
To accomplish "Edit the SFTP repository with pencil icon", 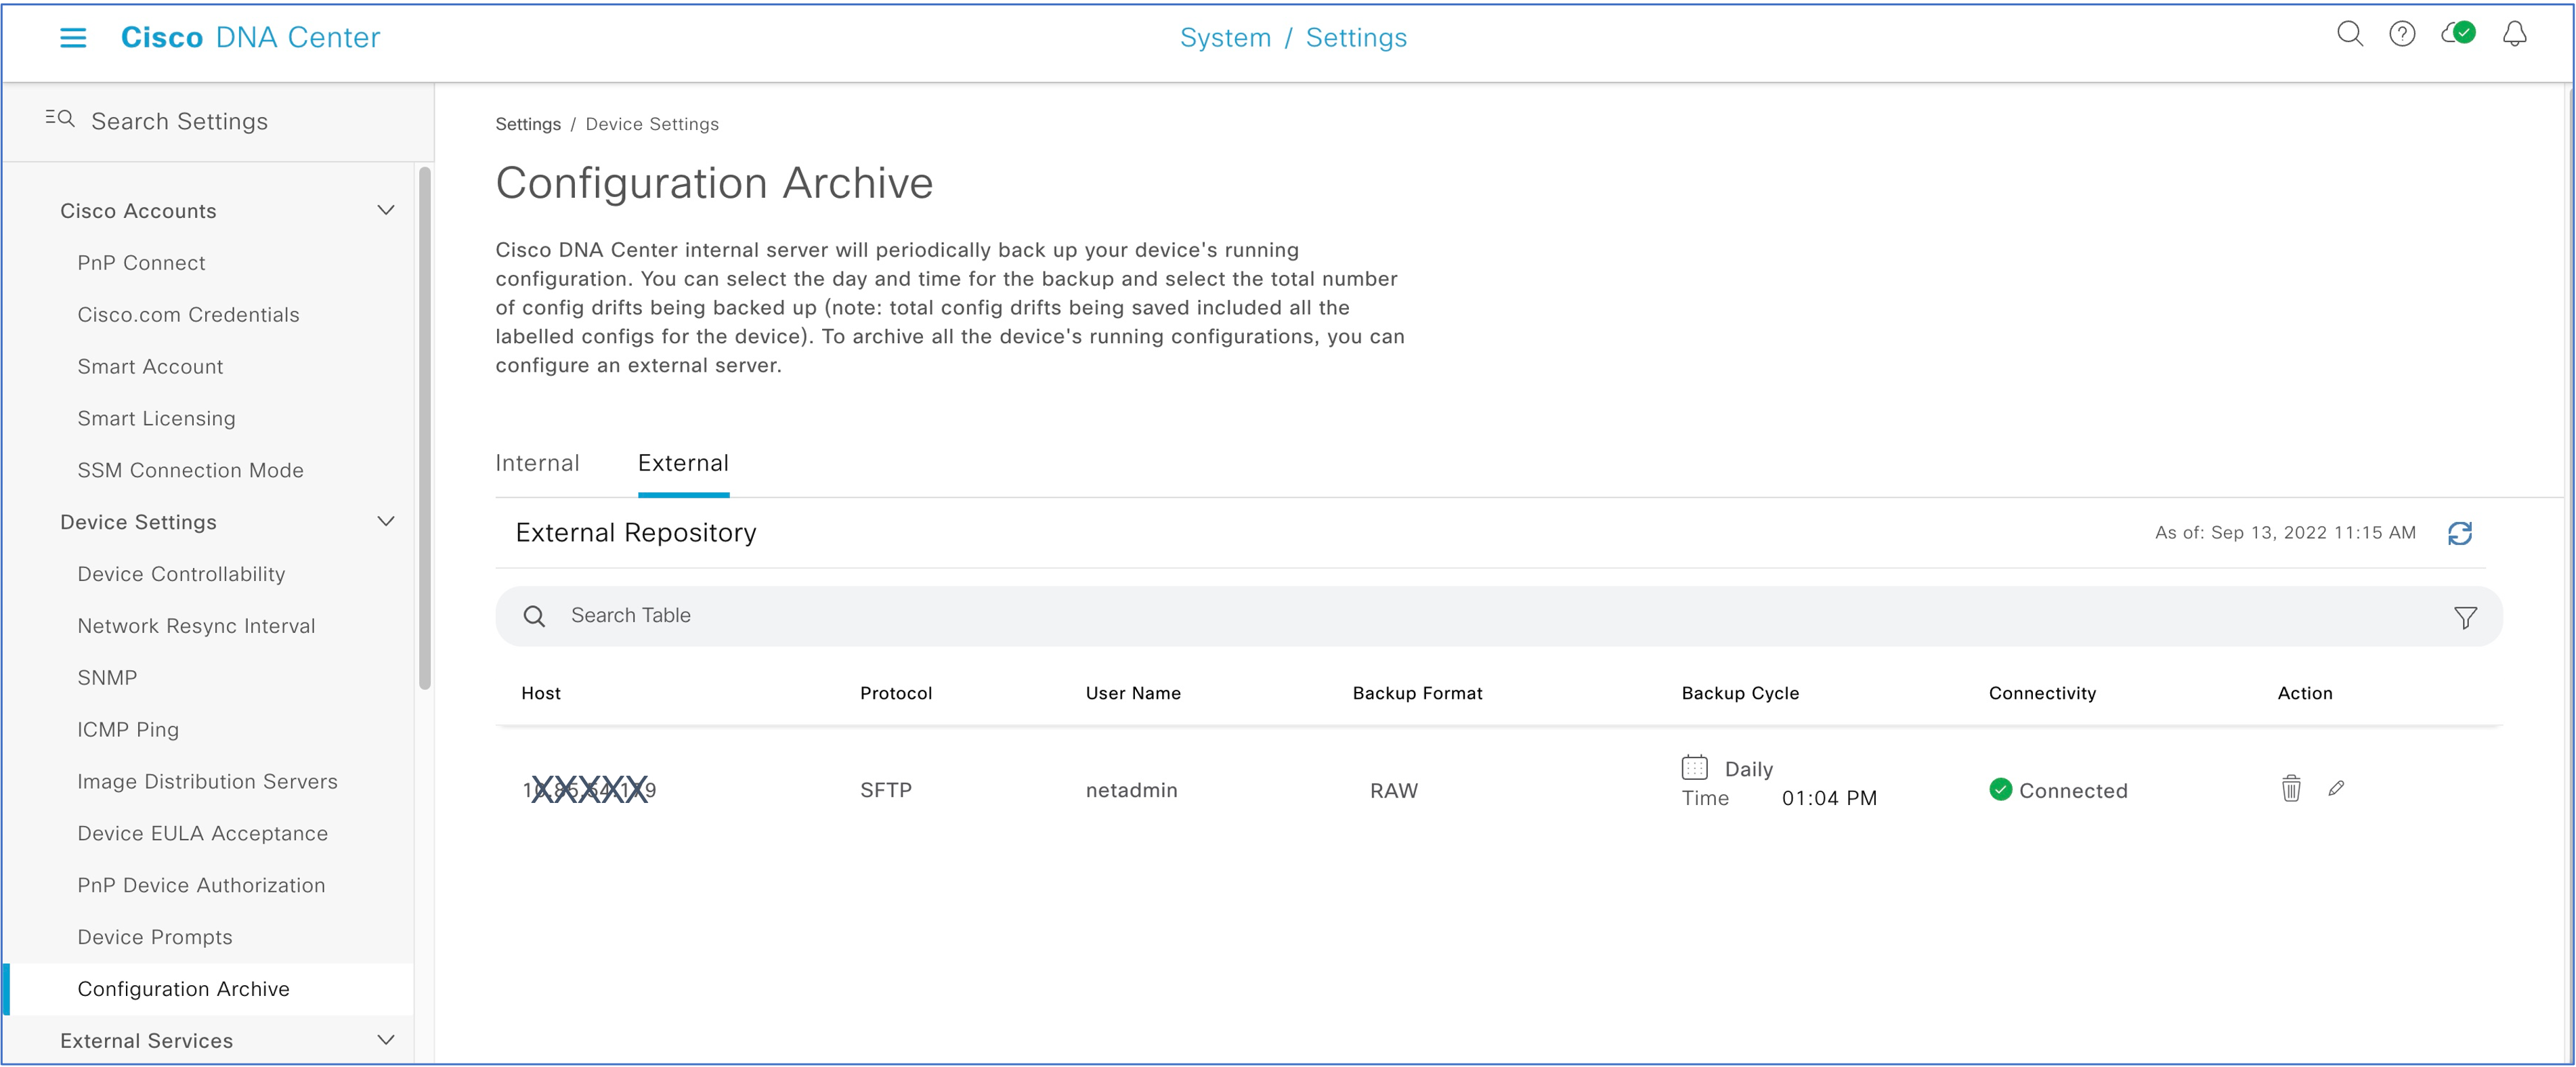I will coord(2336,789).
